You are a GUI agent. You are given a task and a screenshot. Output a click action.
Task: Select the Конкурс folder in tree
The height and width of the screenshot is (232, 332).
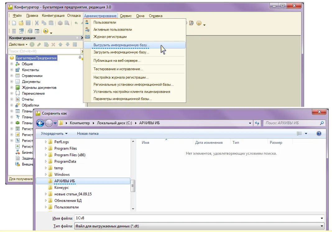[62, 188]
